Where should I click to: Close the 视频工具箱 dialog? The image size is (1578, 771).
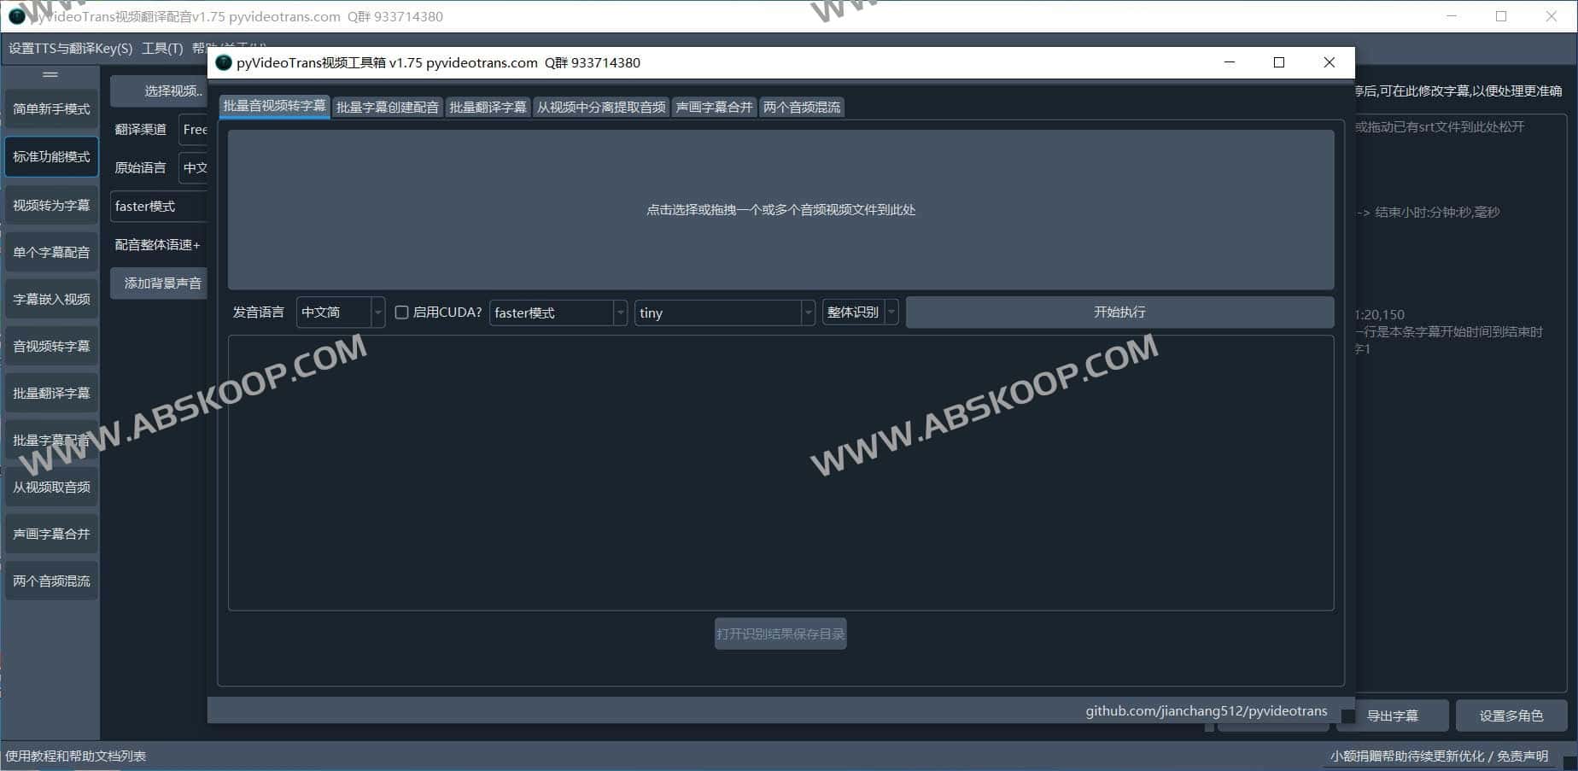click(1329, 62)
